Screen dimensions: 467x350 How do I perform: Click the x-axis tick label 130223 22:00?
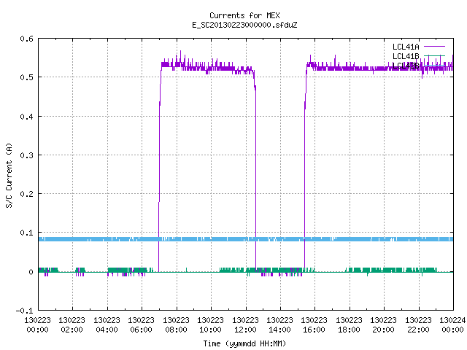[x=418, y=325]
